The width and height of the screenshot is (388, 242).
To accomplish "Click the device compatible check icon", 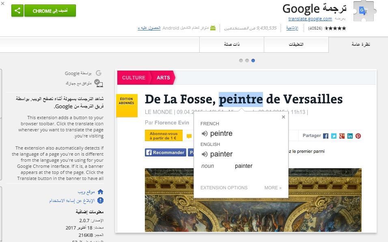I will [x=99, y=83].
